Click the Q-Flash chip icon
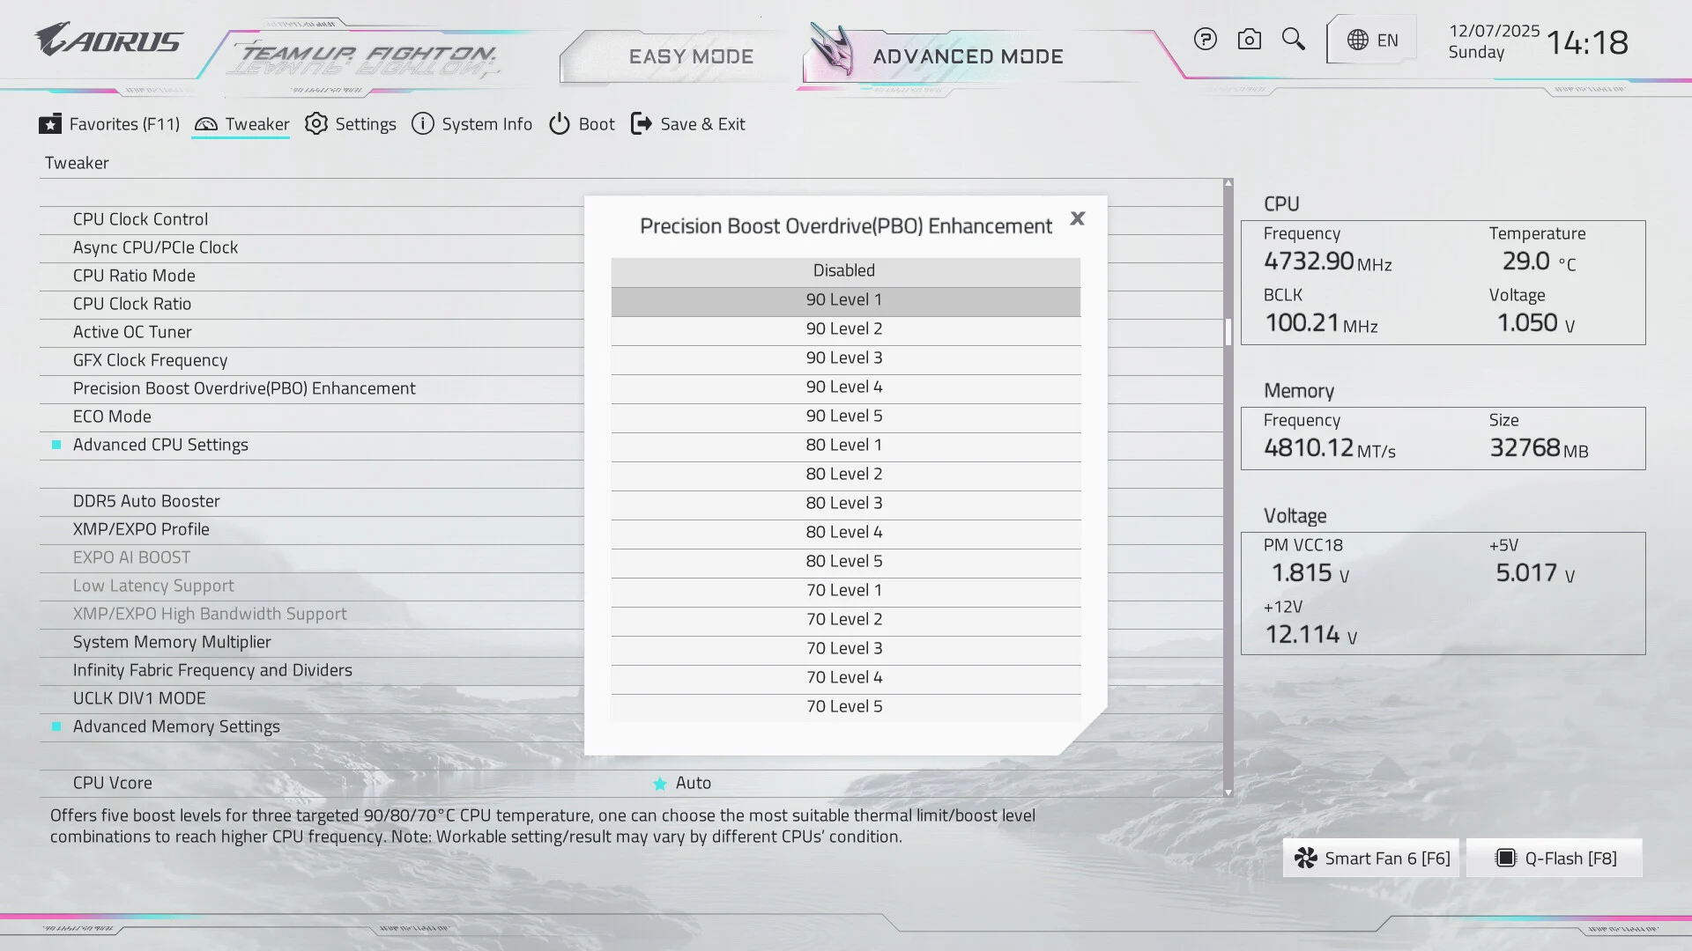1692x951 pixels. [x=1505, y=859]
